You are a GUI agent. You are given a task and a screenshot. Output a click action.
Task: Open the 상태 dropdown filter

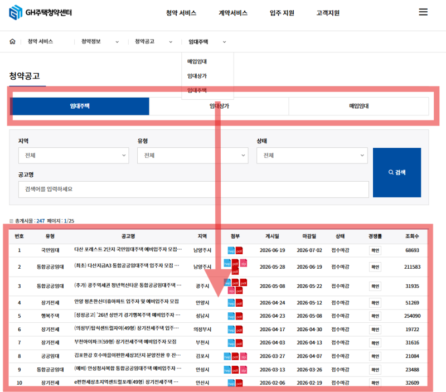click(312, 156)
